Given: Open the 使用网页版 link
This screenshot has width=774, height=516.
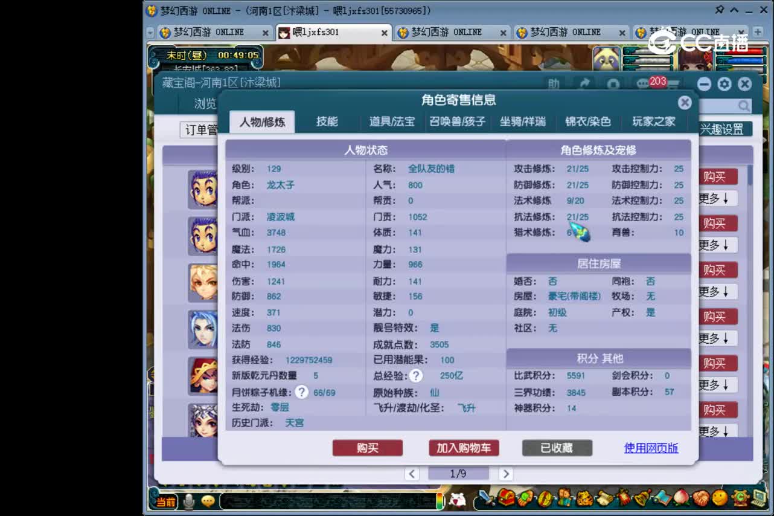Looking at the screenshot, I should pyautogui.click(x=651, y=448).
